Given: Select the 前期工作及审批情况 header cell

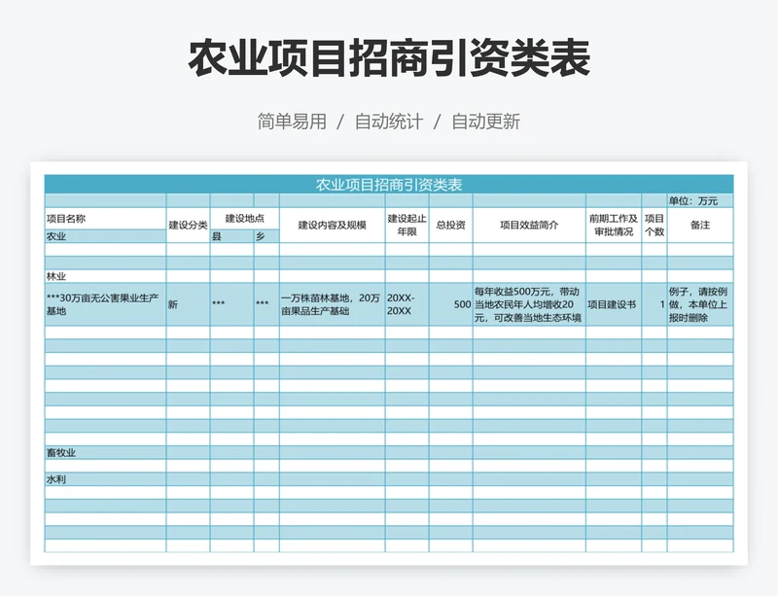Looking at the screenshot, I should click(x=614, y=226).
